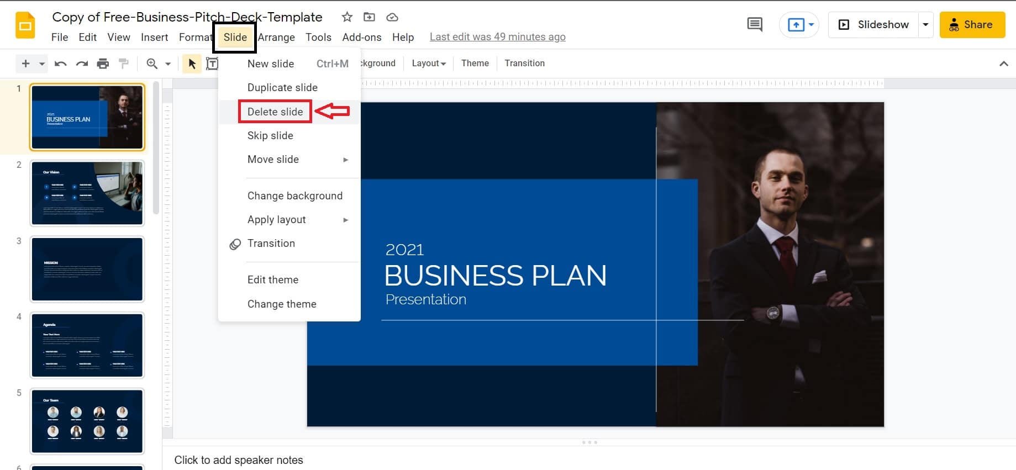Click the yellow Share button

pyautogui.click(x=972, y=24)
